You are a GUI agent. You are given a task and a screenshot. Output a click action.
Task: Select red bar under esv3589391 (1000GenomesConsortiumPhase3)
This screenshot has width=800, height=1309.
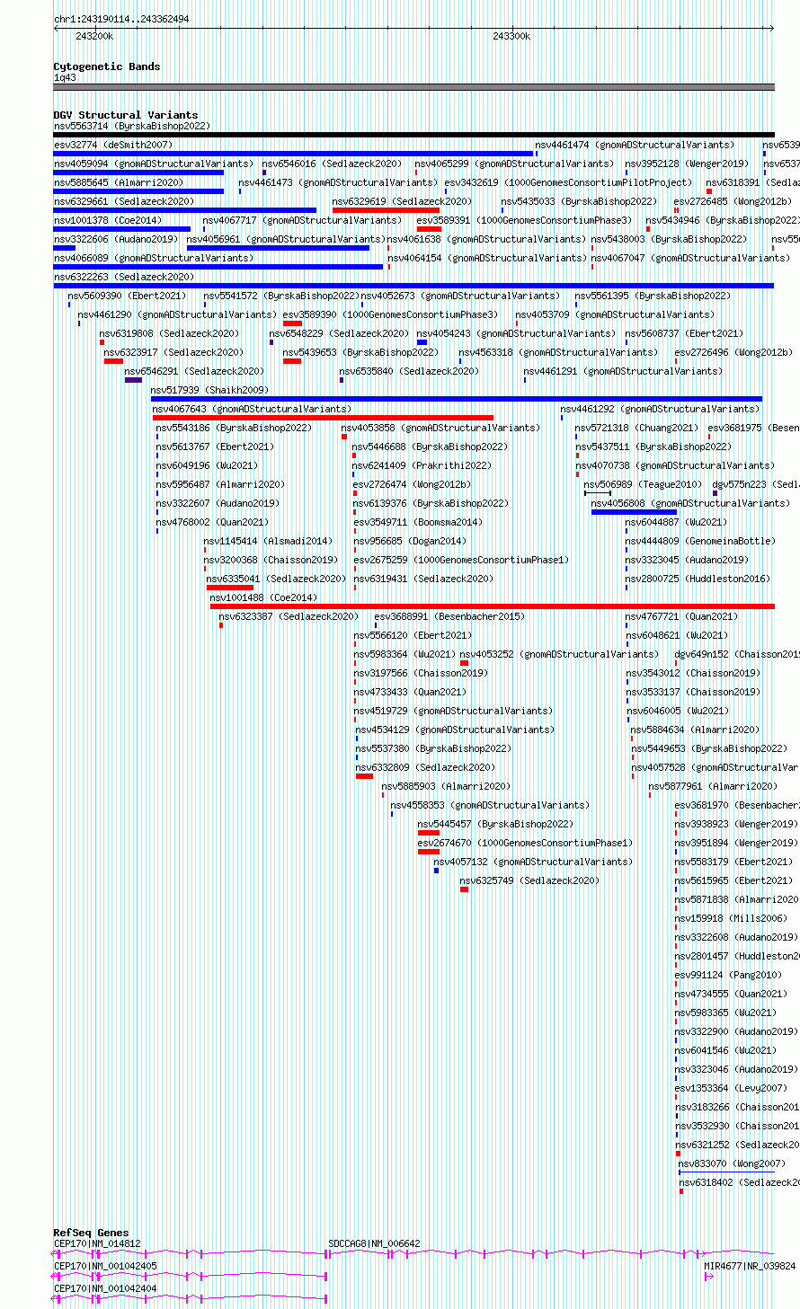click(x=429, y=229)
